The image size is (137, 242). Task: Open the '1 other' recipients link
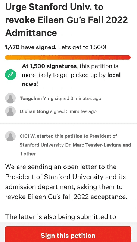(28, 154)
